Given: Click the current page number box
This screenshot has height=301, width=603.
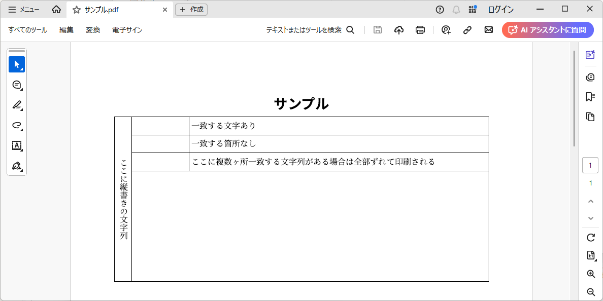Looking at the screenshot, I should [590, 166].
